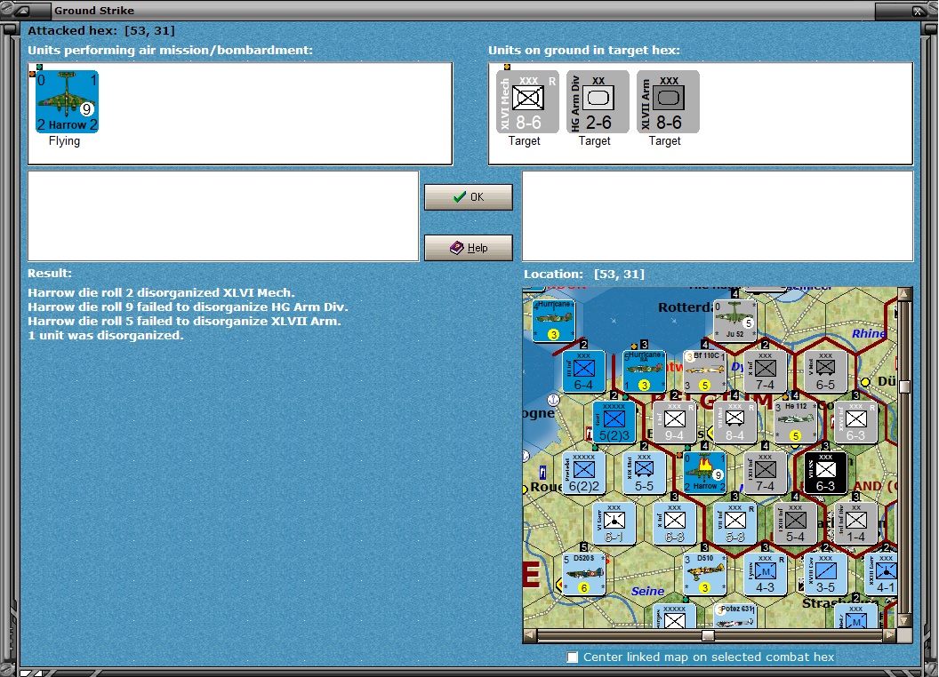Click the 9-4 infantry corps counter
The width and height of the screenshot is (939, 677).
click(674, 421)
